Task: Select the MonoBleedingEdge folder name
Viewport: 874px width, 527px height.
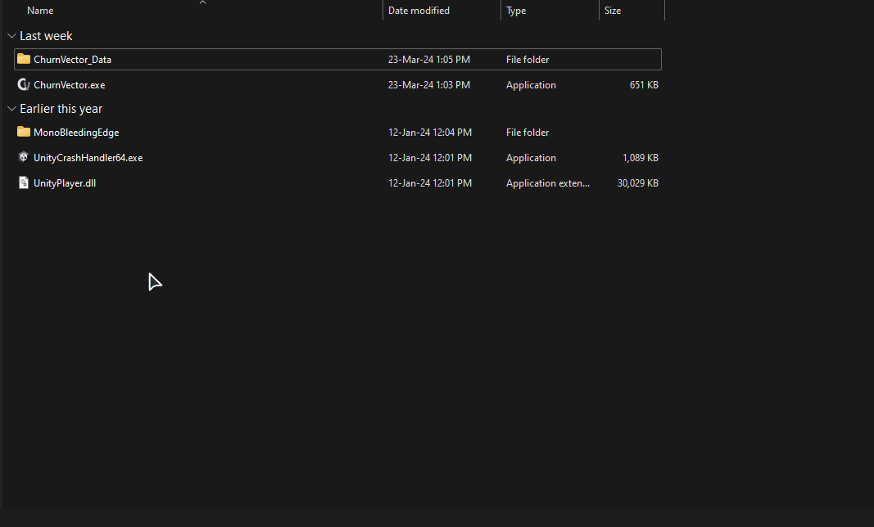Action: (x=76, y=133)
